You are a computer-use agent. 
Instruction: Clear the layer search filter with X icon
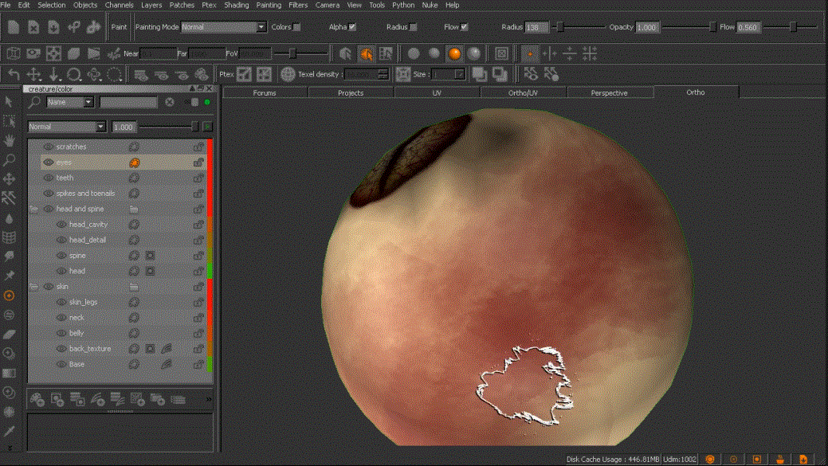point(170,102)
